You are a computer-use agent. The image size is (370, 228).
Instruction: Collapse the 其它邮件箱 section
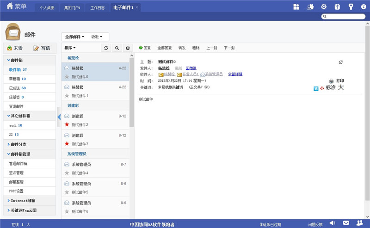pos(30,116)
